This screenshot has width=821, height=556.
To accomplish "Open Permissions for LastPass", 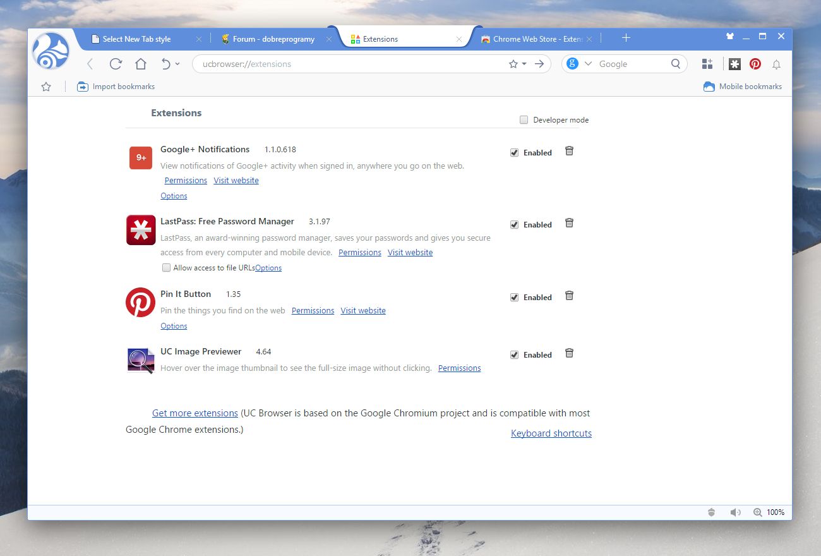I will click(360, 253).
